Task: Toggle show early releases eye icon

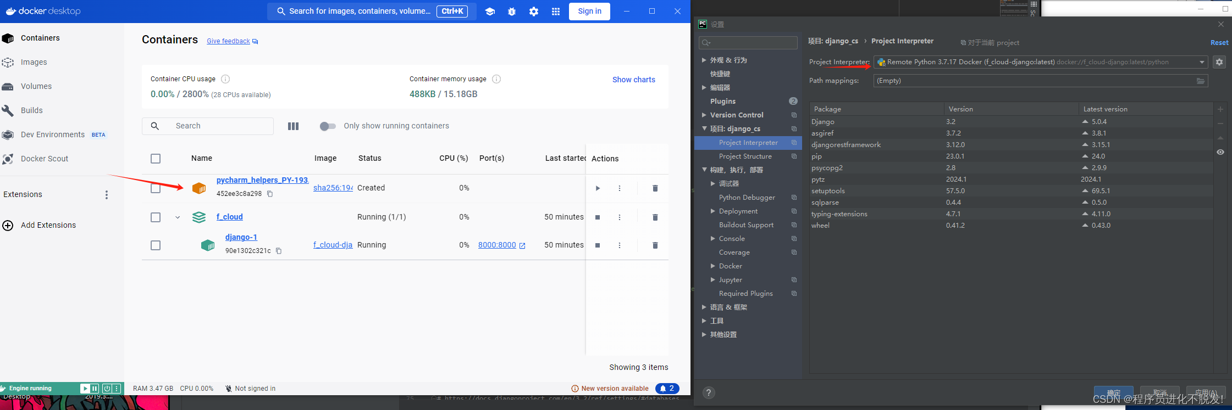Action: 1220,152
